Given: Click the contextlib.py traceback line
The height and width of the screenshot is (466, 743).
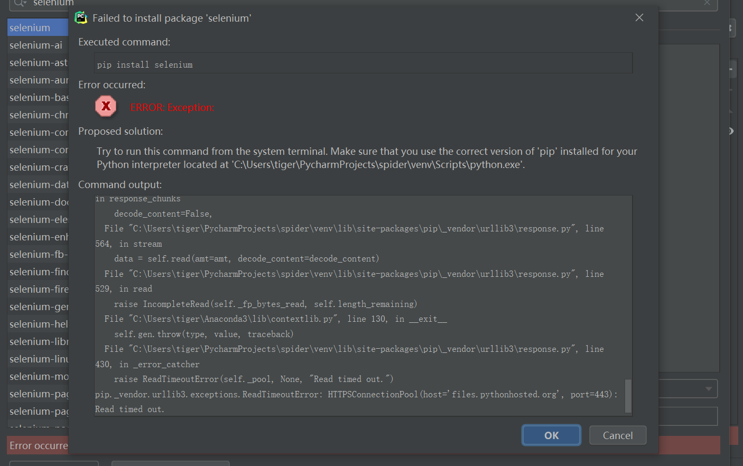Looking at the screenshot, I should click(x=275, y=319).
